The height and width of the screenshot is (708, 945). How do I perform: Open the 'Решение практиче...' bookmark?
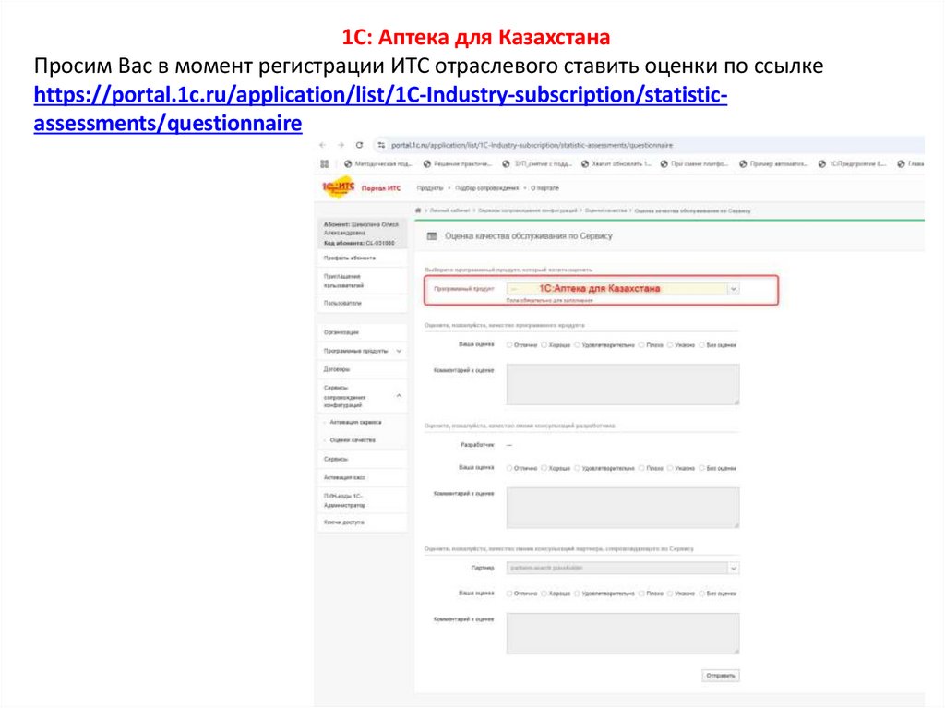(458, 164)
